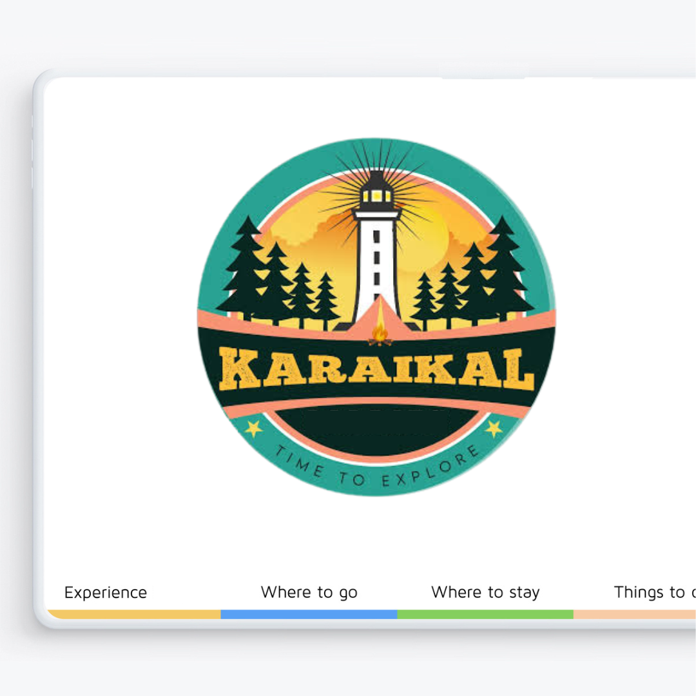
Task: Switch to the Where to go tab
Action: 309,593
